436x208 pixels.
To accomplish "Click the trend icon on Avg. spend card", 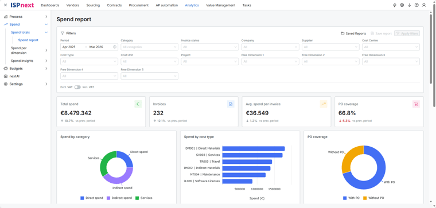I will 324,104.
